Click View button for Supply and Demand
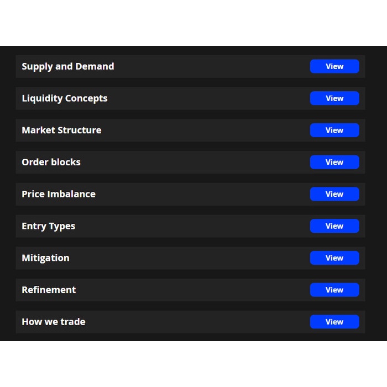 point(334,66)
